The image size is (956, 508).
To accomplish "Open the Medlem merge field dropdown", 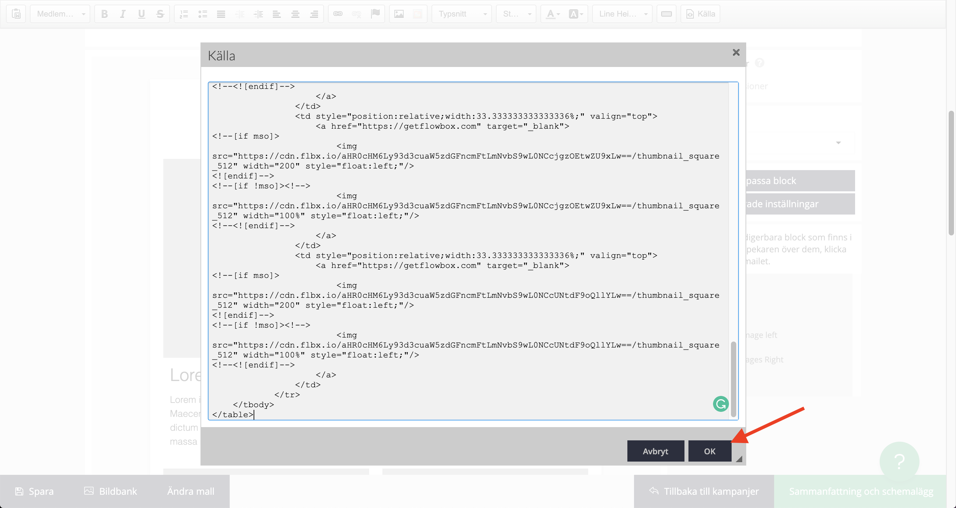I will [60, 14].
